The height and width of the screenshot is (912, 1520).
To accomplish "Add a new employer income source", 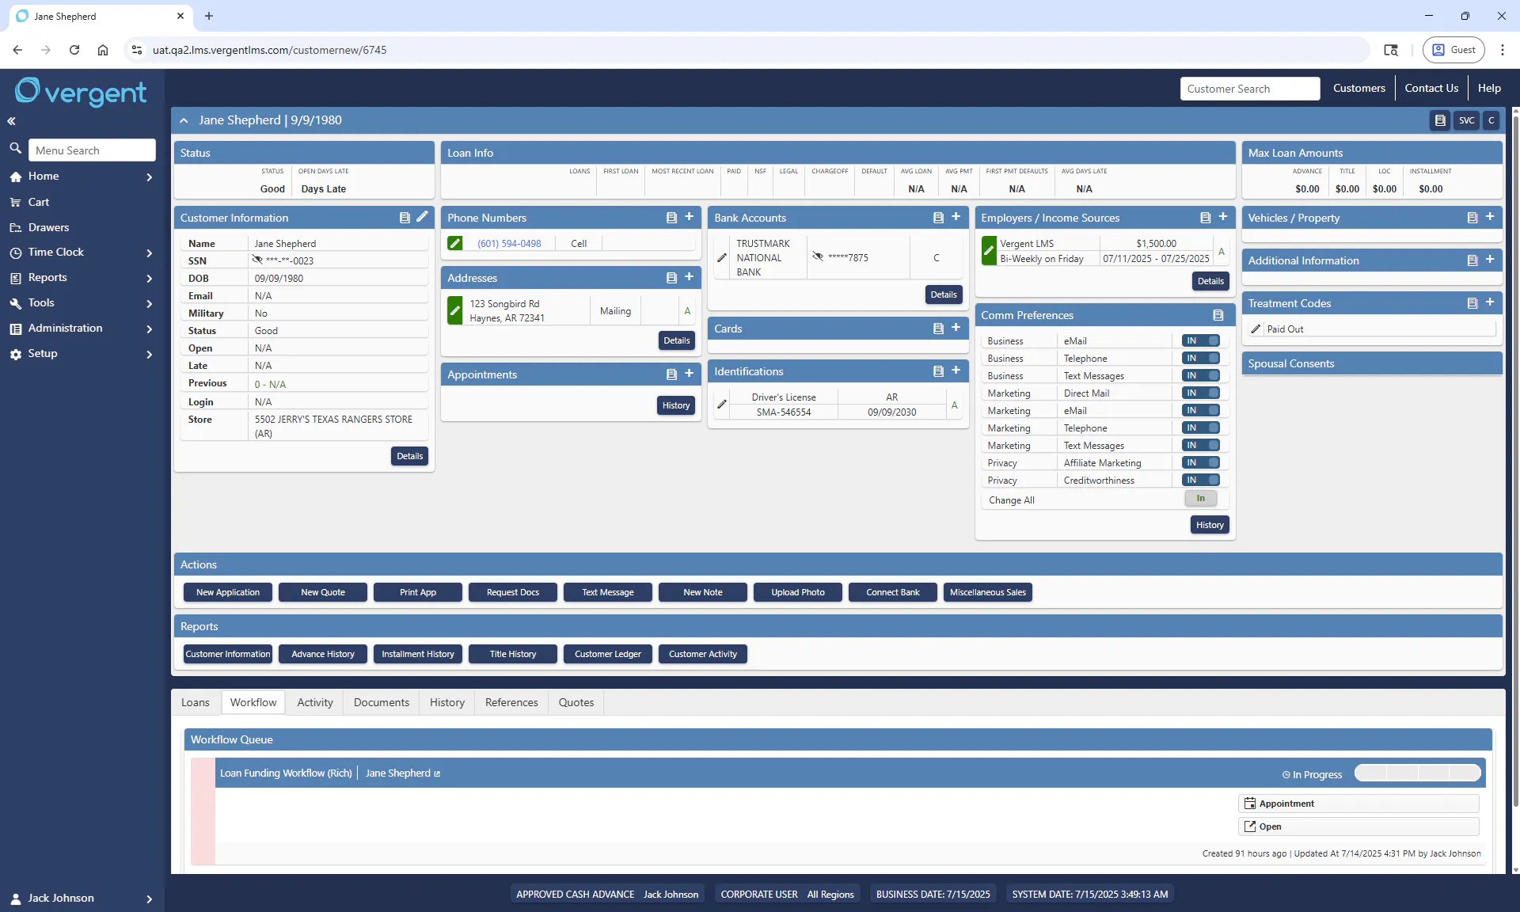I will tap(1222, 217).
